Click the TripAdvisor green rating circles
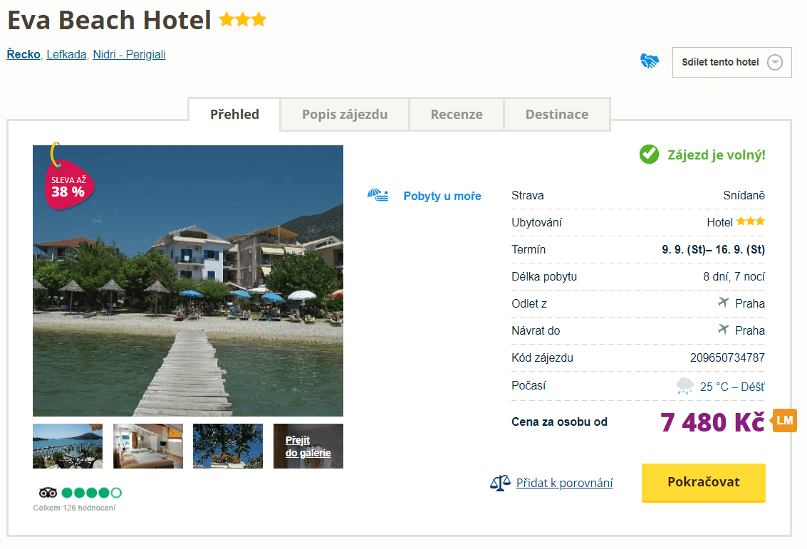The width and height of the screenshot is (807, 549). tap(91, 492)
